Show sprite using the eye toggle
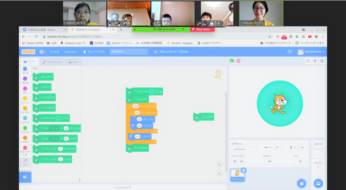 [x=235, y=161]
